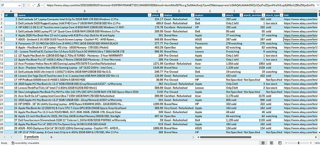Click the dotted tab-split handle before the scrollbar
Image resolution: width=320 pixels, height=145 pixels.
193,137
